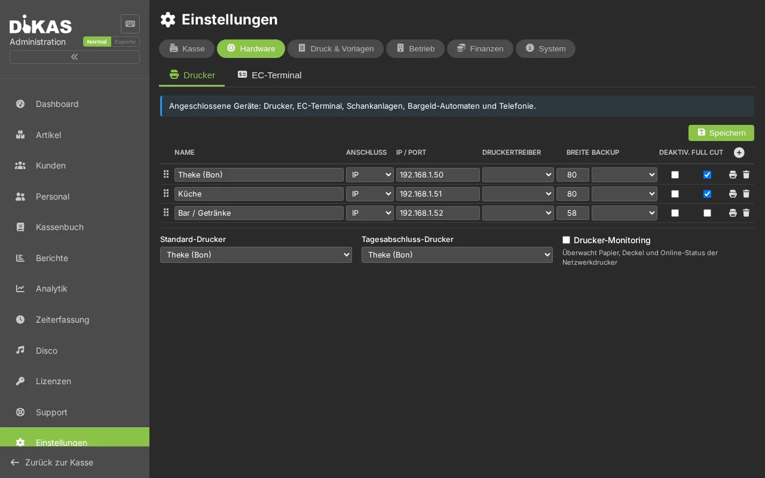The height and width of the screenshot is (478, 765).
Task: Open Druckertreiber dropdown for Bar / Getränke
Action: tap(518, 213)
